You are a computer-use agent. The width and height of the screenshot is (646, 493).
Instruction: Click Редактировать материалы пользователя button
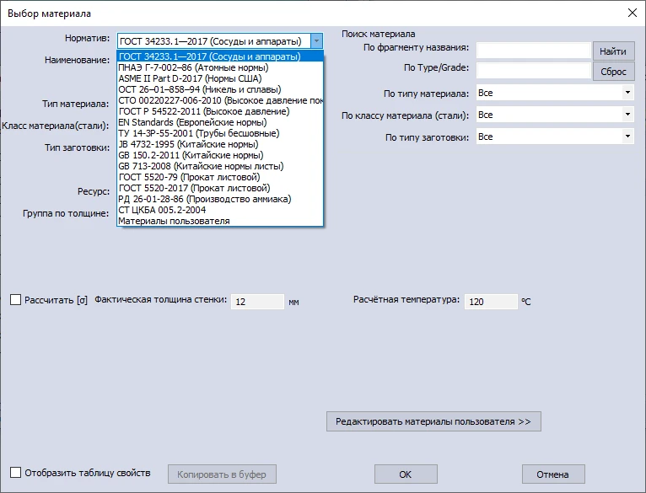coord(433,421)
